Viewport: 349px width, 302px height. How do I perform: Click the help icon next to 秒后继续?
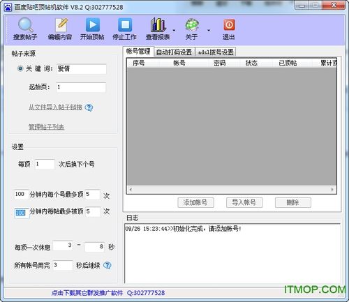click(107, 265)
